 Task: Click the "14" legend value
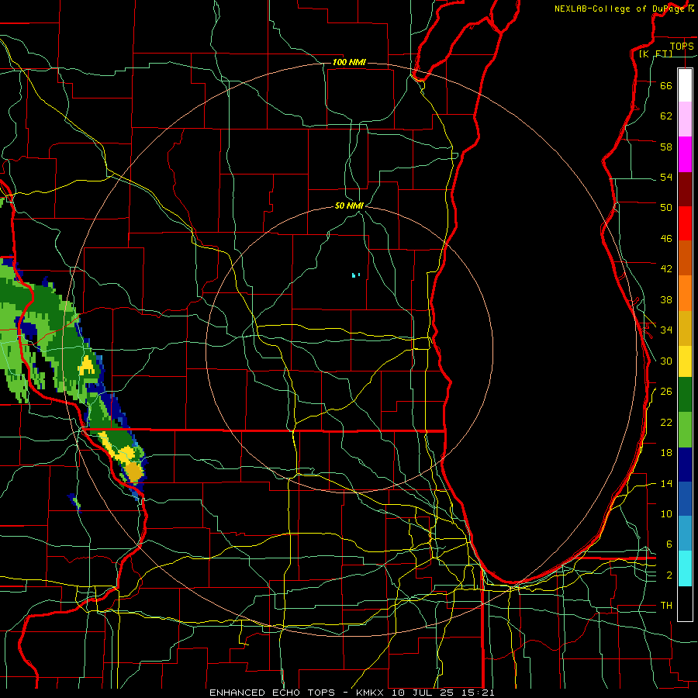coord(666,483)
